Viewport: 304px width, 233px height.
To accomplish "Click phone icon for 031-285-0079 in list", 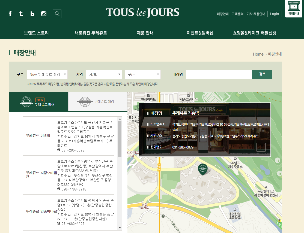I will point(59,150).
